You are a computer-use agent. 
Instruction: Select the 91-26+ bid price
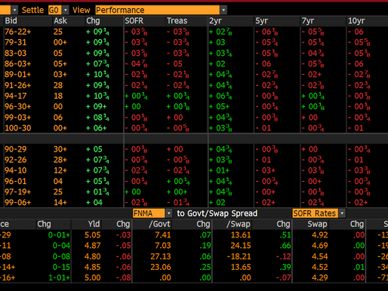point(18,85)
